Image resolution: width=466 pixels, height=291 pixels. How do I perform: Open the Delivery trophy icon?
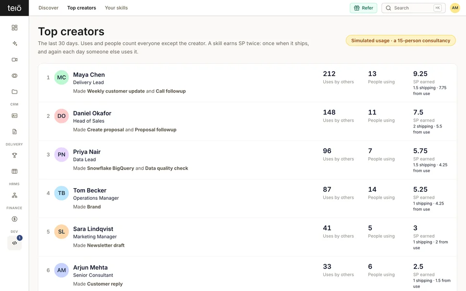point(14,155)
